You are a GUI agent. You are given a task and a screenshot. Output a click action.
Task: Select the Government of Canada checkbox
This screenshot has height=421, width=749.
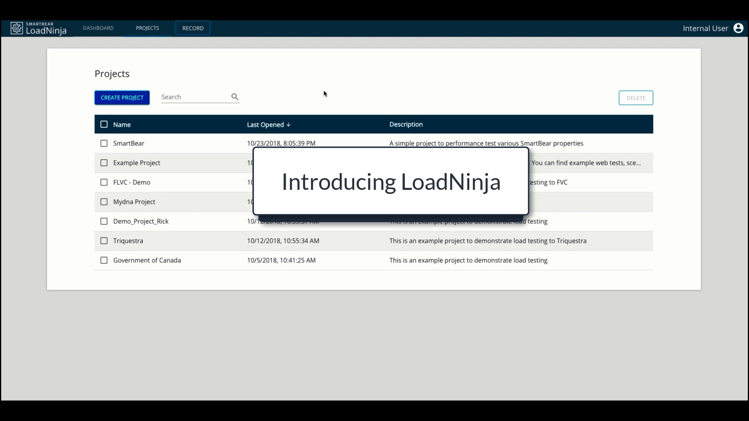[104, 260]
